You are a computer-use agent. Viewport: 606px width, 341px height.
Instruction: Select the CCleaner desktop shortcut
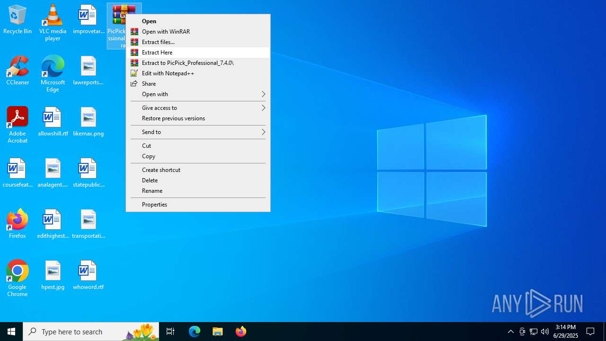18,71
